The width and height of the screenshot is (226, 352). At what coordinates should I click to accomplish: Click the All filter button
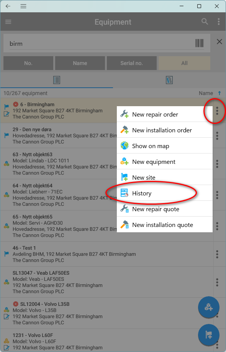point(184,63)
